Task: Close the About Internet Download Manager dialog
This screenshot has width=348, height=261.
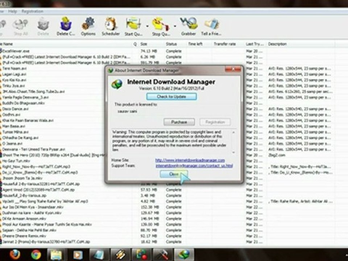Action: coord(233,70)
